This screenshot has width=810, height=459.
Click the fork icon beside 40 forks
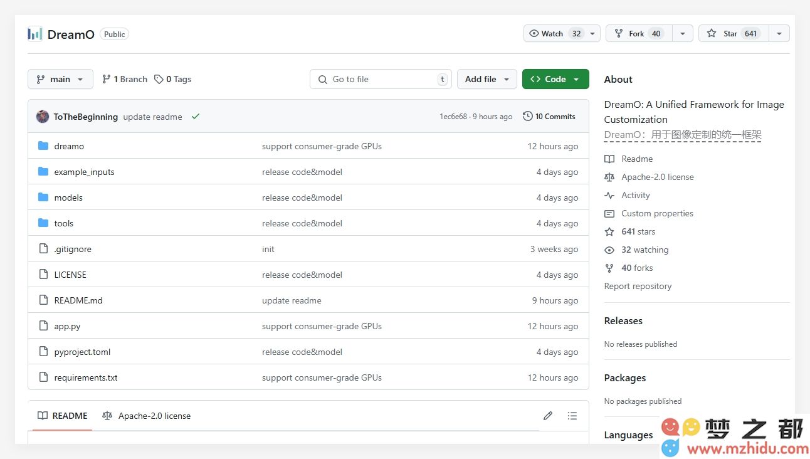[609, 268]
